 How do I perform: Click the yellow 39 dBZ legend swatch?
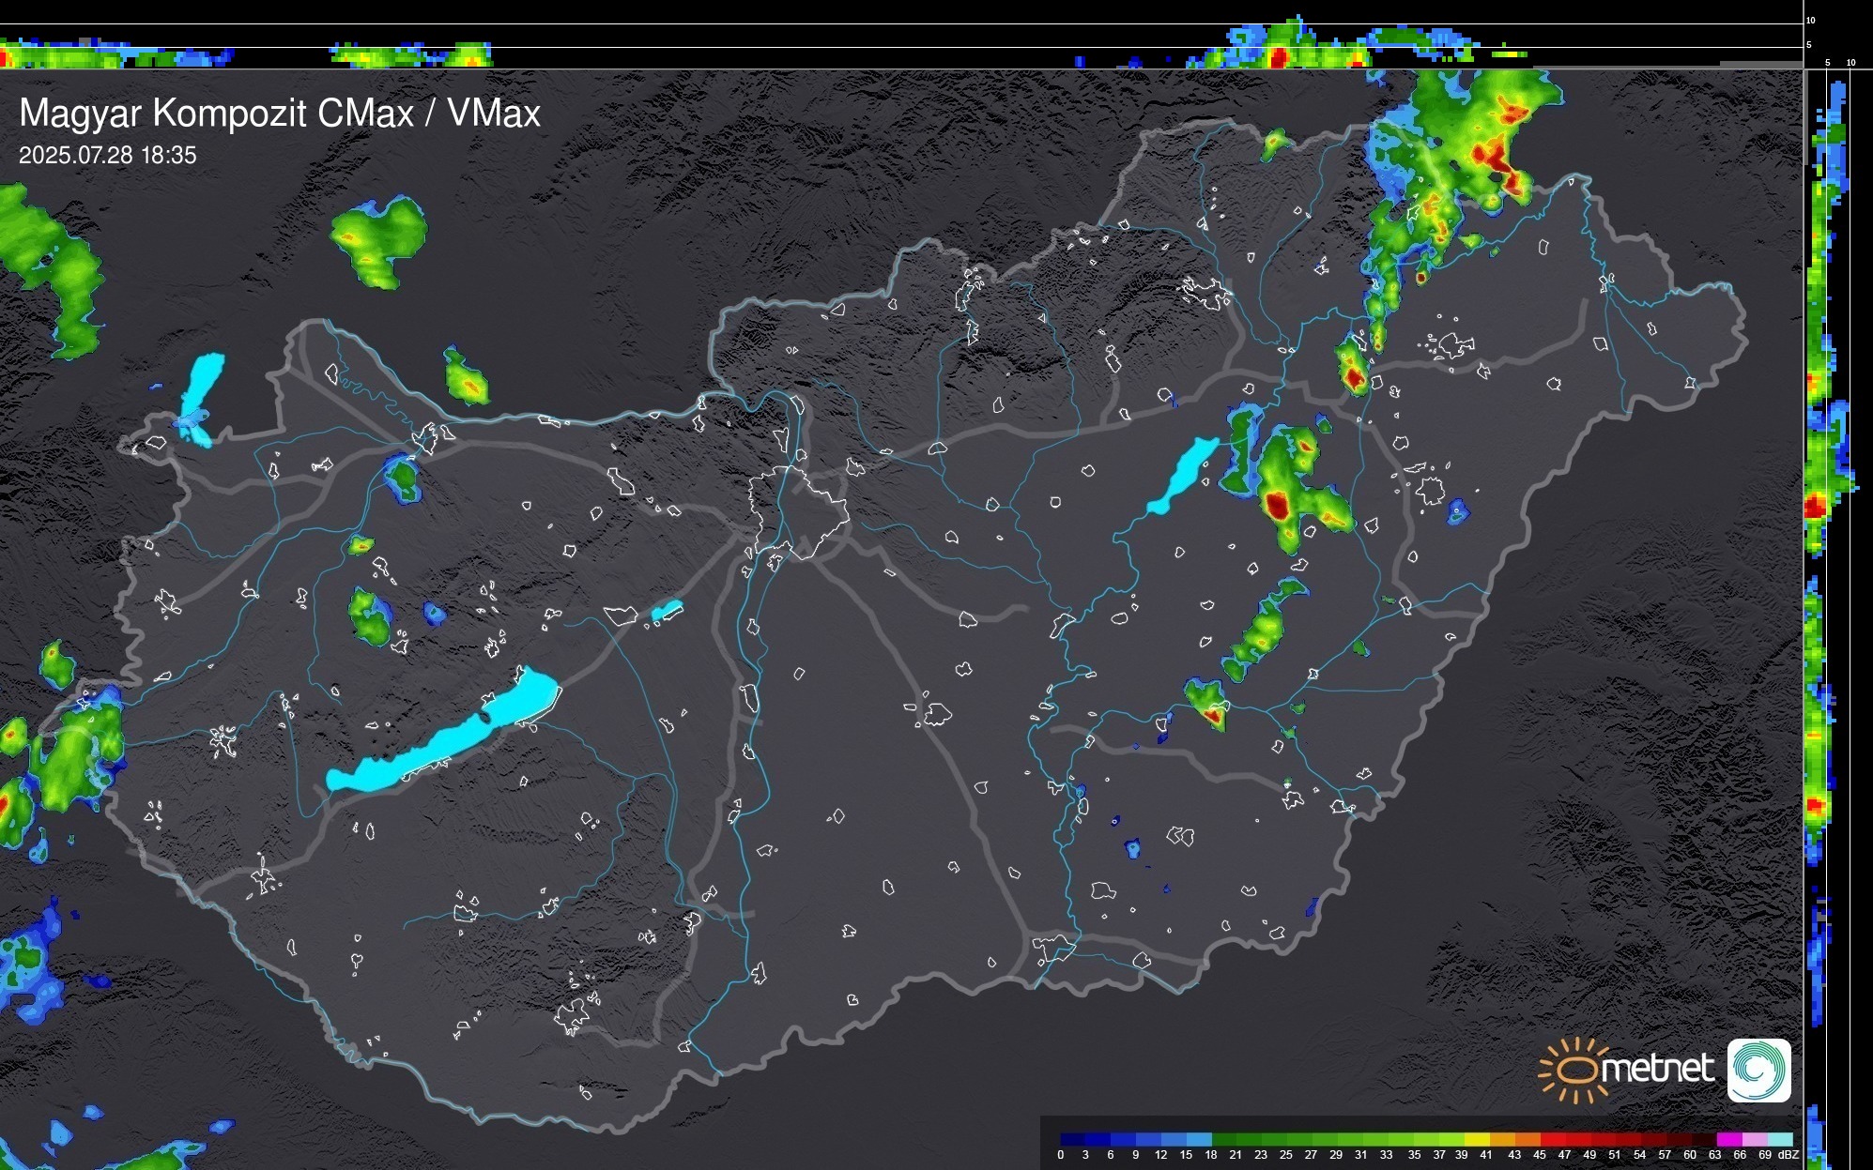tap(1476, 1139)
